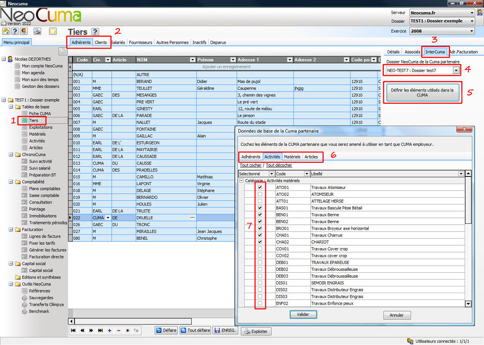The width and height of the screenshot is (484, 345).
Task: Click Tout défaire button
Action: pyautogui.click(x=195, y=330)
